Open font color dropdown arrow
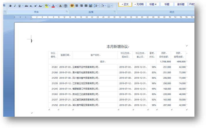 pyautogui.click(x=56, y=6)
